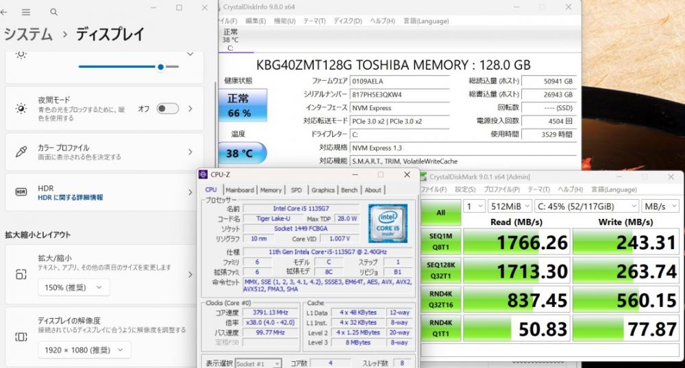The image size is (685, 368).
Task: Click the CPU-Z title bar icon
Action: click(203, 174)
